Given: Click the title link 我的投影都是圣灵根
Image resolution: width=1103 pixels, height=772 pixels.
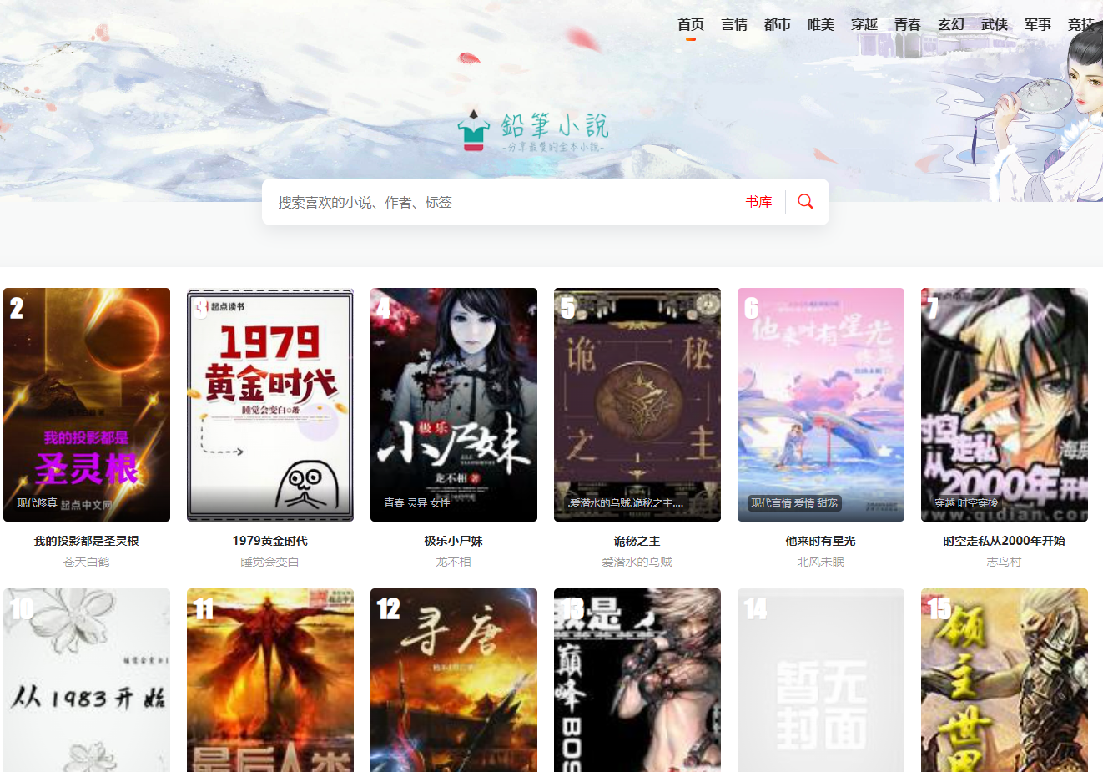Looking at the screenshot, I should [87, 541].
